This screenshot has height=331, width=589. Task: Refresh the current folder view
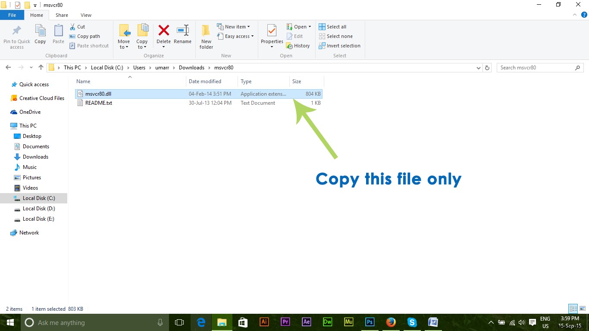click(487, 68)
